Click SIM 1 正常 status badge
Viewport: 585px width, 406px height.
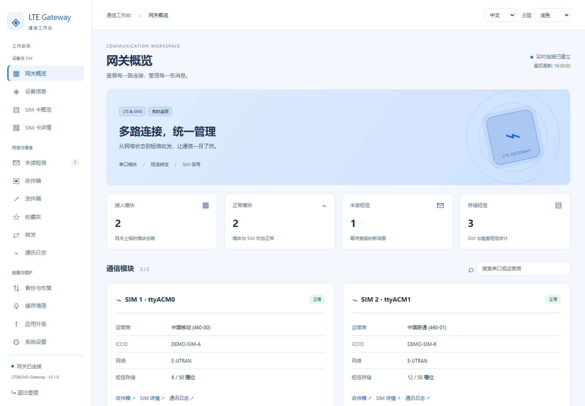(317, 300)
